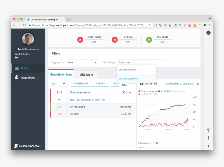Expand the Front page group row
The width and height of the screenshot is (224, 167).
(70, 107)
